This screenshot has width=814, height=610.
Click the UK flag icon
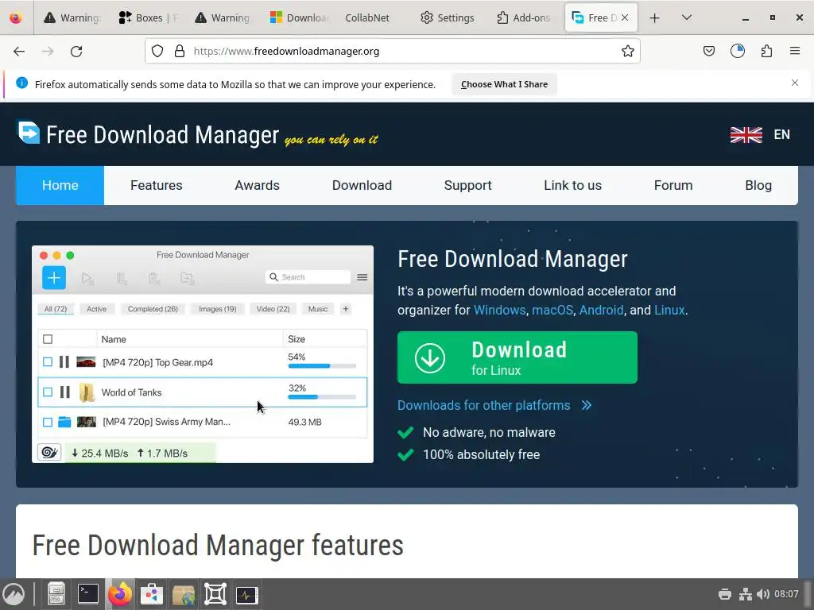[746, 135]
